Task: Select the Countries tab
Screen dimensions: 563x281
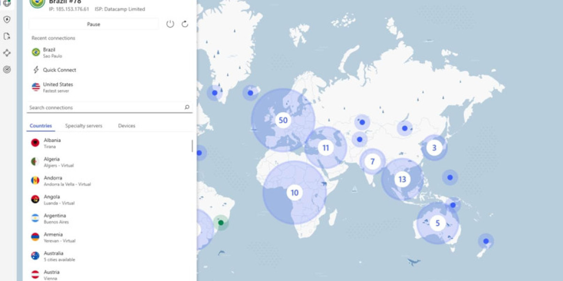Action: 41,126
